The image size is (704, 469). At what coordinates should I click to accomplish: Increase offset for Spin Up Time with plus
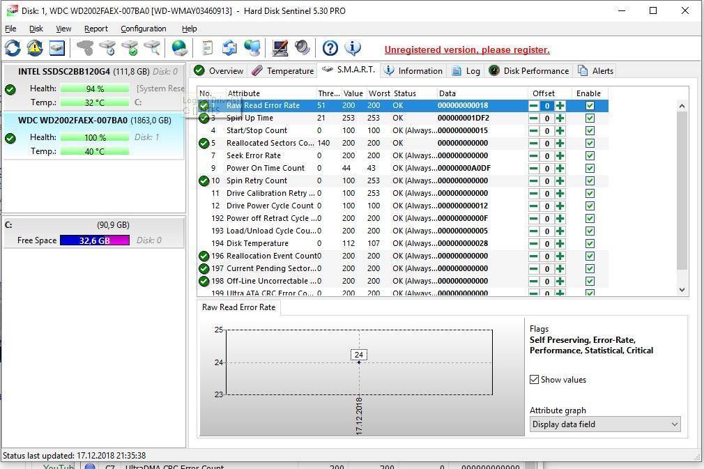tap(560, 118)
